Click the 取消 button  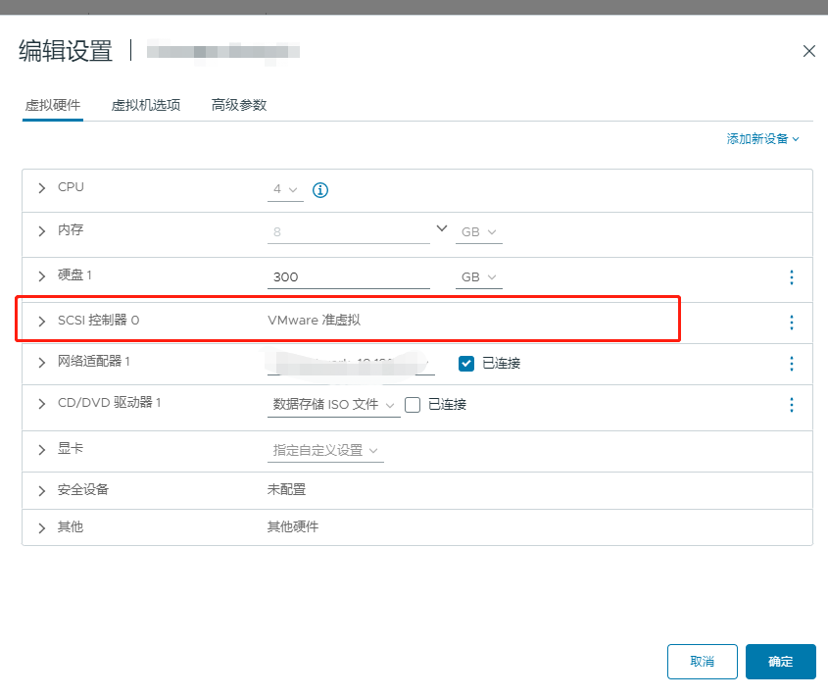[703, 662]
